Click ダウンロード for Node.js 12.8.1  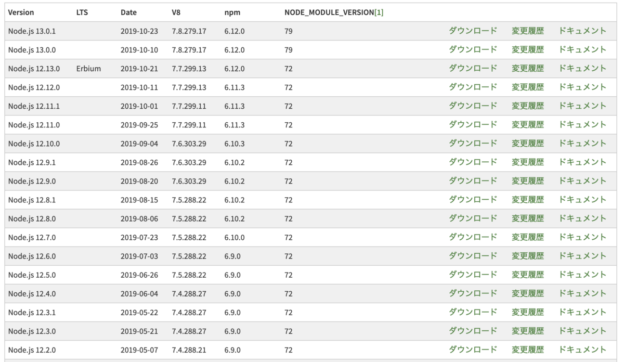473,199
